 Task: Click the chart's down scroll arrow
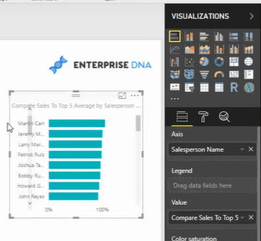pos(30,203)
